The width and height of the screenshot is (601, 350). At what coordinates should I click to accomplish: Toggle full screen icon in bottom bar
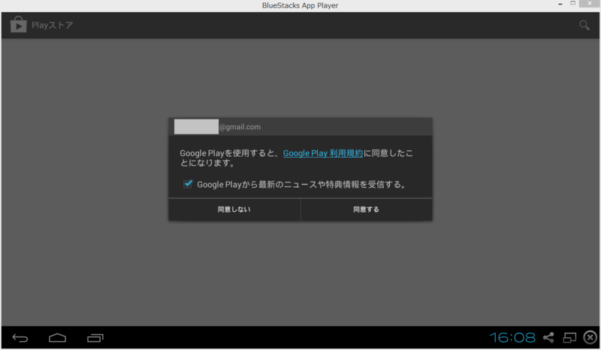tap(569, 337)
